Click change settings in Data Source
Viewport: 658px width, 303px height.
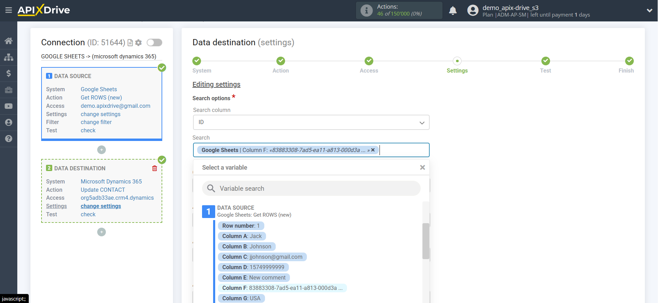tap(101, 114)
